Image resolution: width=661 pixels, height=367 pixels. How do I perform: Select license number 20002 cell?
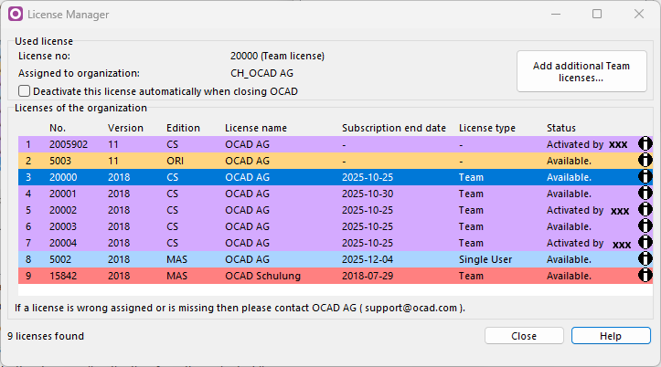coord(63,210)
